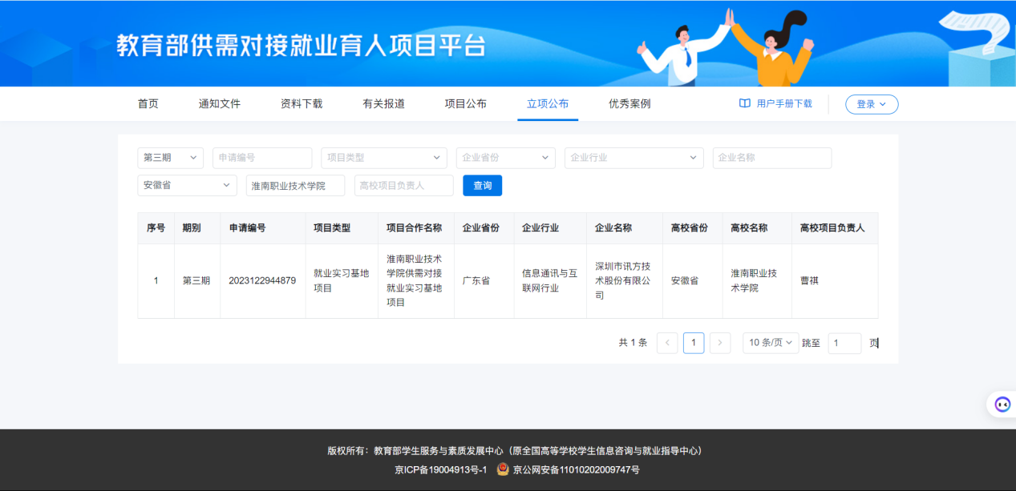Open the 优秀案例 tab
Viewport: 1016px width, 491px height.
(629, 103)
